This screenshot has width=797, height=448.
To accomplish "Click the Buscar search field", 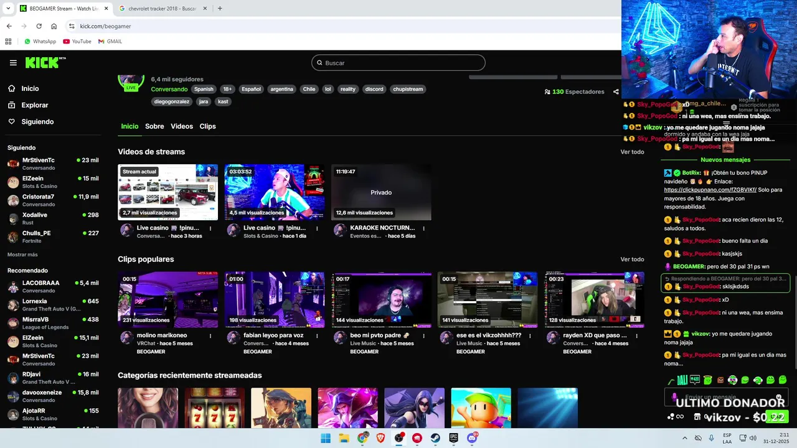I will [398, 63].
